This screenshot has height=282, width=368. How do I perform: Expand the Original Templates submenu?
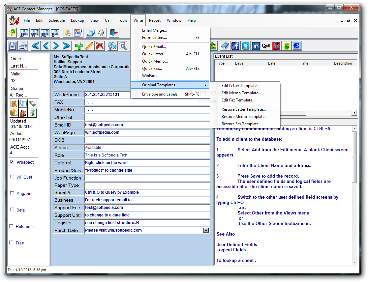click(170, 85)
